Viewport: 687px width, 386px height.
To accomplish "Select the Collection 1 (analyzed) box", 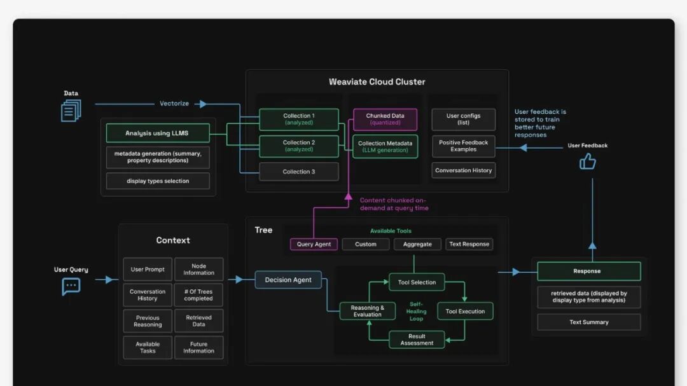I will (x=299, y=119).
